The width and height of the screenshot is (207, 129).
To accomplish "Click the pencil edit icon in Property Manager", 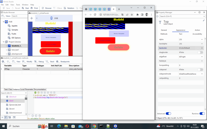I will click(204, 21).
